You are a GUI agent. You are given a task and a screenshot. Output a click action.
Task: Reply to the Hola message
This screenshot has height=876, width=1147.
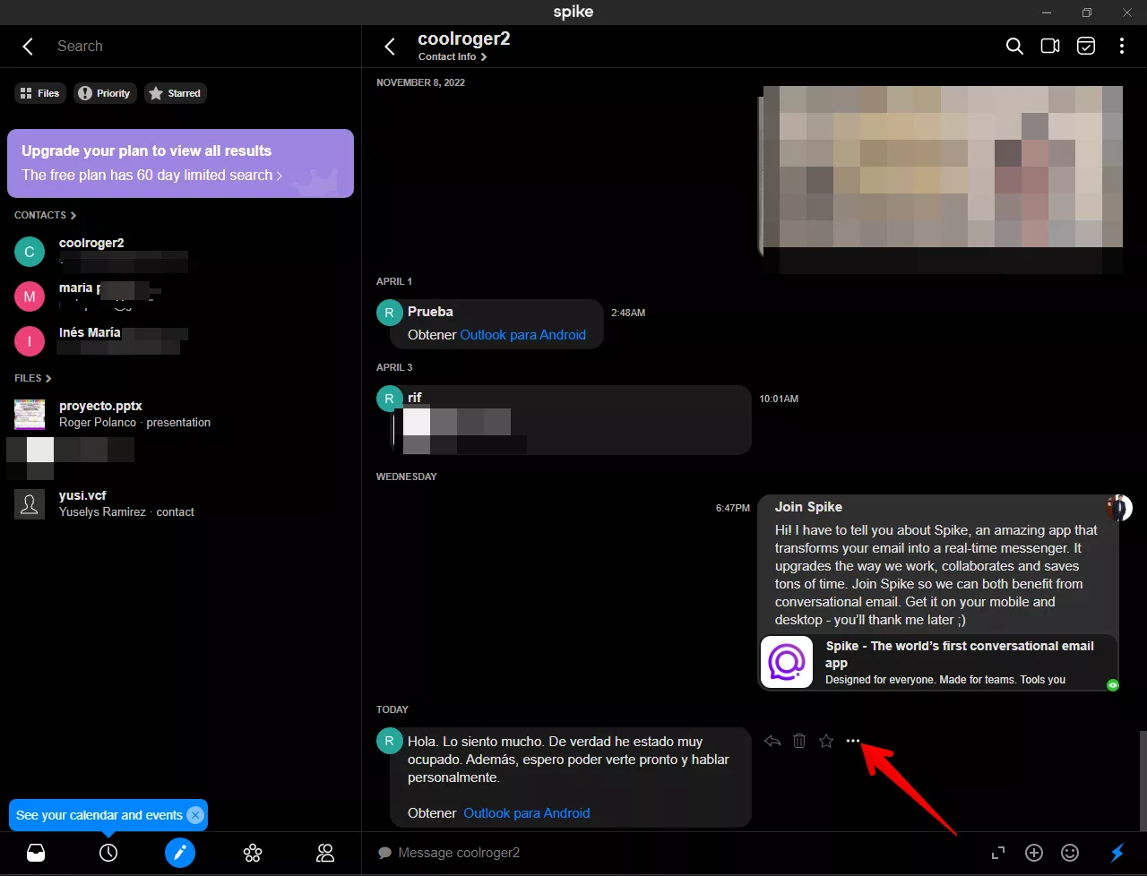pyautogui.click(x=772, y=741)
